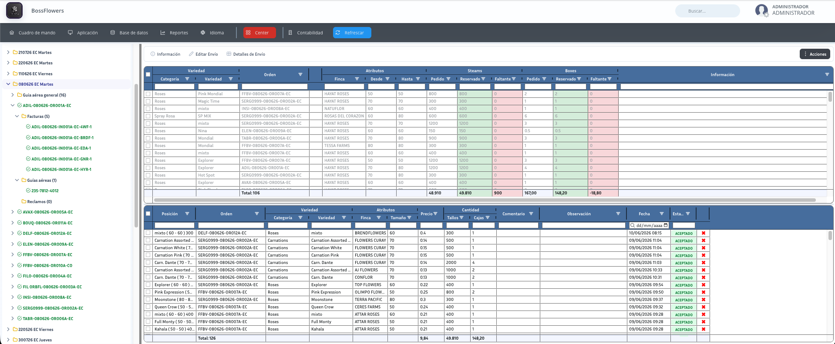This screenshot has width=835, height=344.
Task: Switch to the Editar Envío tab
Action: click(x=203, y=54)
